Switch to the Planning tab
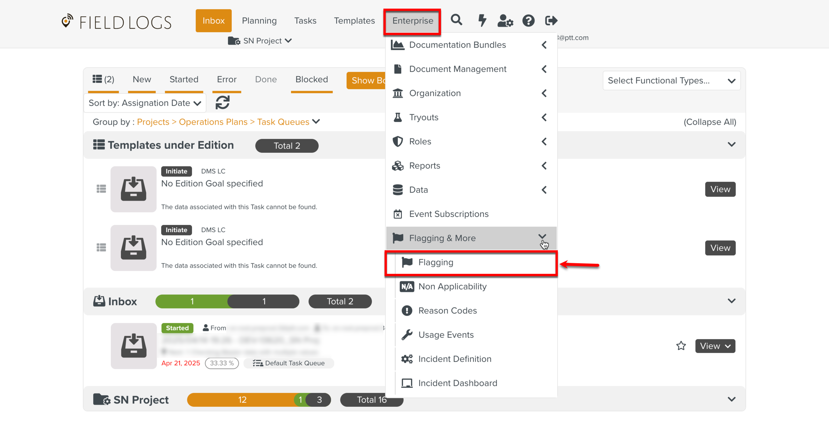Image resolution: width=829 pixels, height=424 pixels. coord(259,21)
